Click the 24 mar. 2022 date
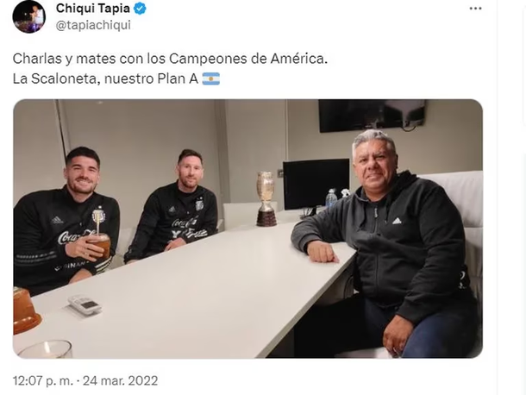This screenshot has width=526, height=395. pyautogui.click(x=121, y=380)
